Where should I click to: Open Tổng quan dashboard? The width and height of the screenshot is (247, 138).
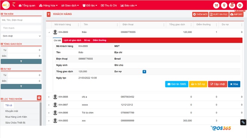click(27, 5)
